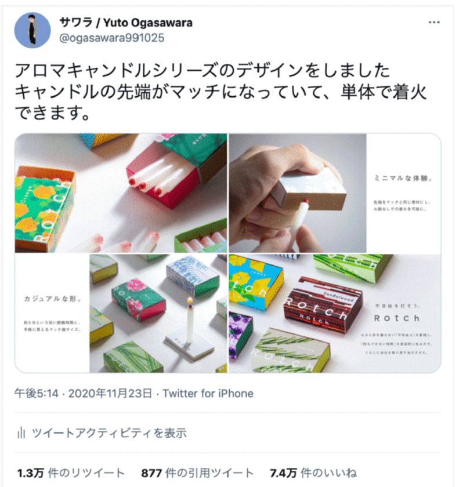
Task: Show ツイートアクティビティを表示 analytics
Action: point(109,433)
